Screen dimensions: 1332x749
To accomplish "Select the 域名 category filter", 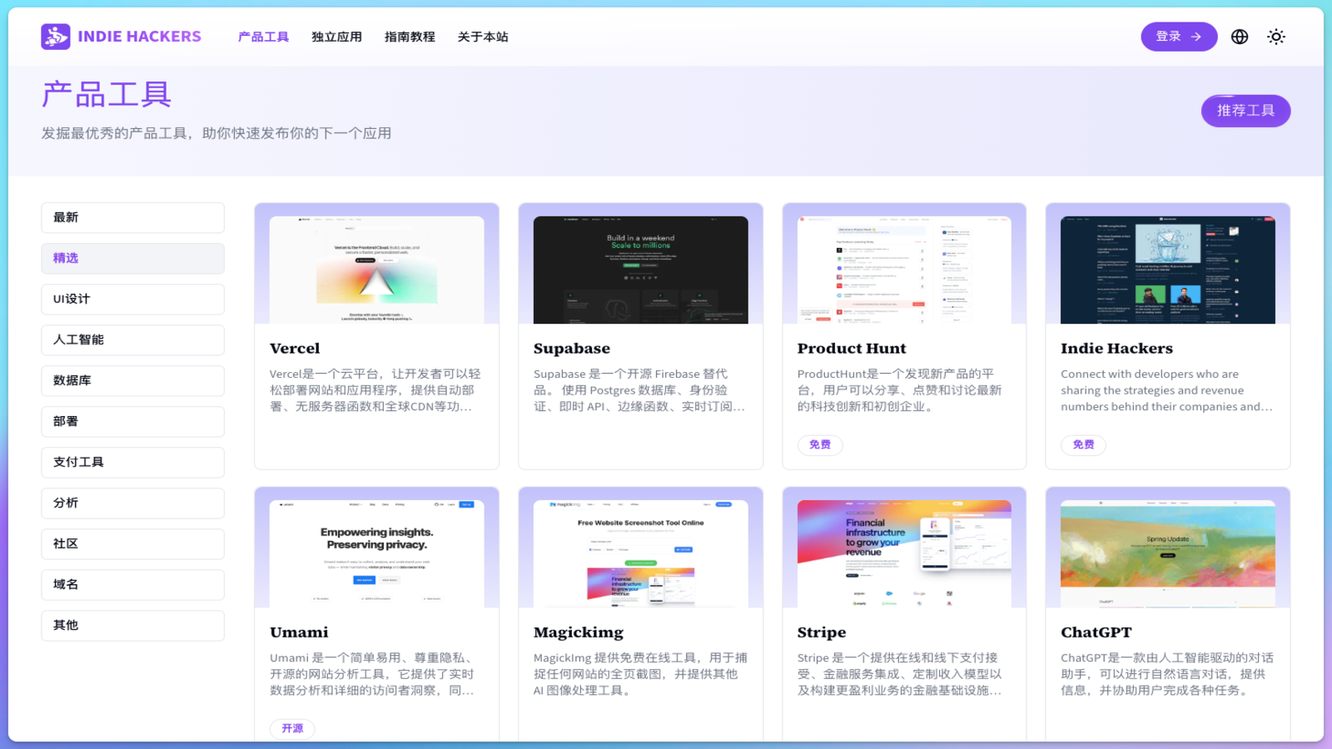I will point(133,585).
